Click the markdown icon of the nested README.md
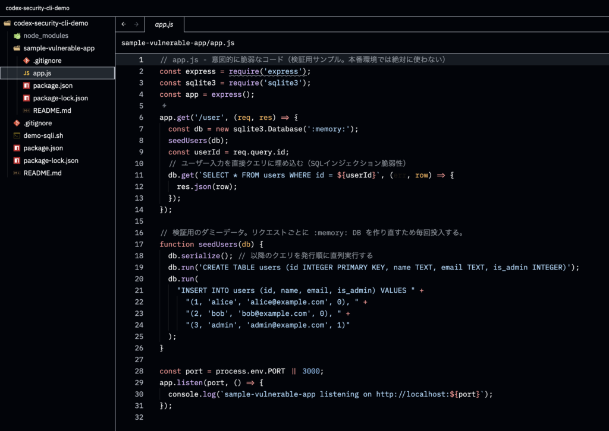Image resolution: width=609 pixels, height=431 pixels. point(26,110)
